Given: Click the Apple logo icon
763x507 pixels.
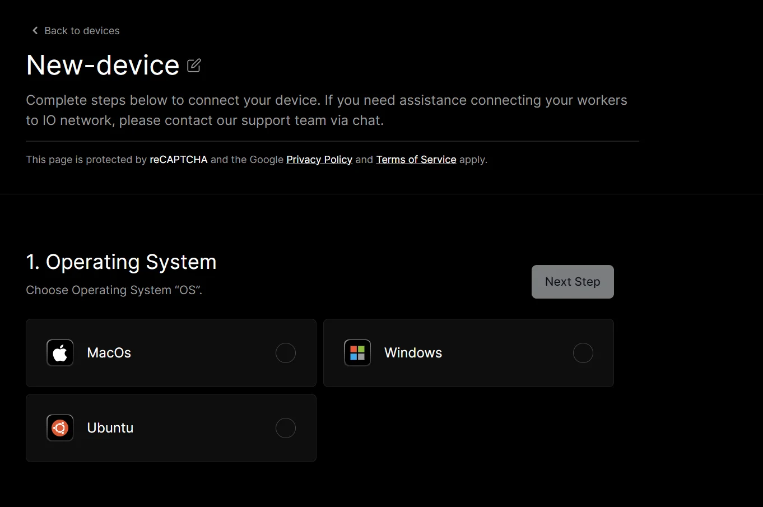Looking at the screenshot, I should click(60, 353).
